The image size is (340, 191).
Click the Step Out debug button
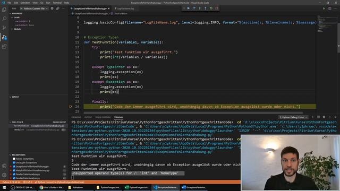(x=206, y=8)
